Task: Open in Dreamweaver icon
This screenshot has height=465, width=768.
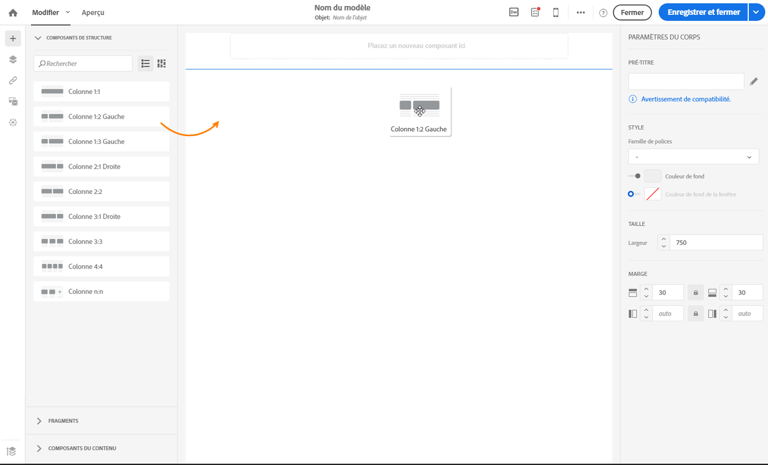Action: 514,12
